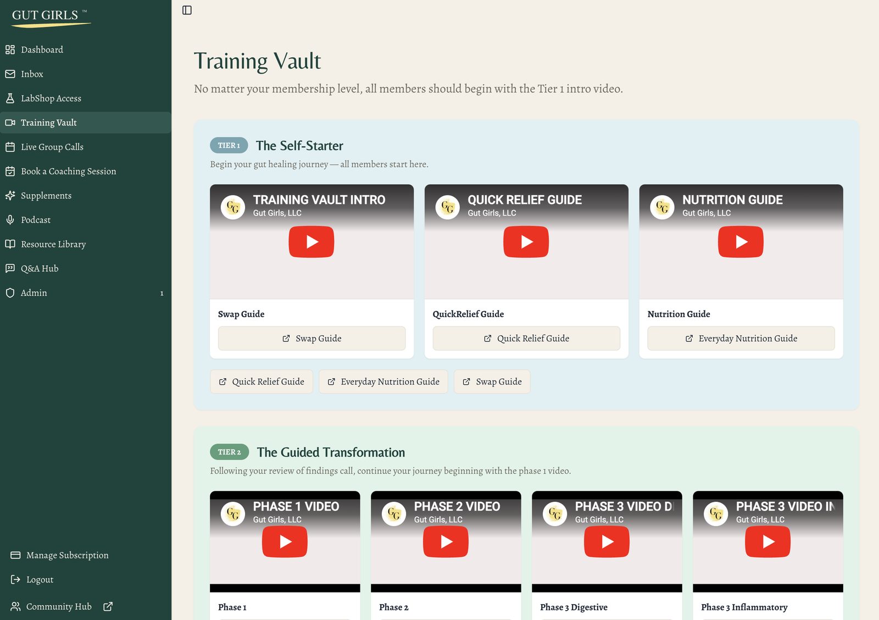Open Resource Library from sidebar

(86, 244)
